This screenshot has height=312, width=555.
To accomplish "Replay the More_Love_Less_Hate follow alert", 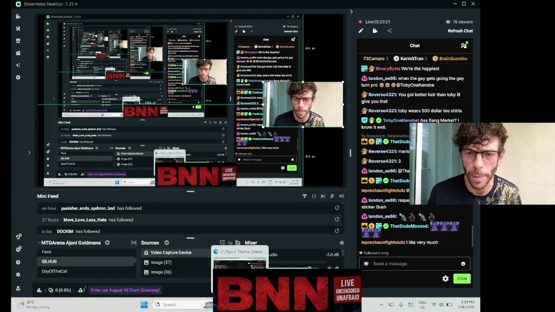I will pyautogui.click(x=336, y=219).
